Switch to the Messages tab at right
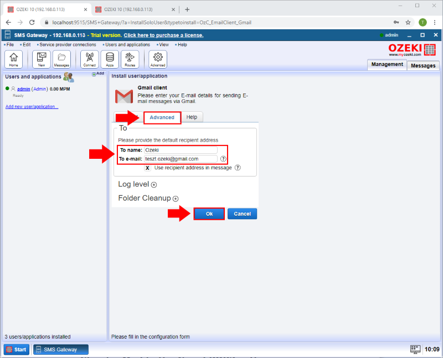Image resolution: width=443 pixels, height=358 pixels. click(x=423, y=65)
